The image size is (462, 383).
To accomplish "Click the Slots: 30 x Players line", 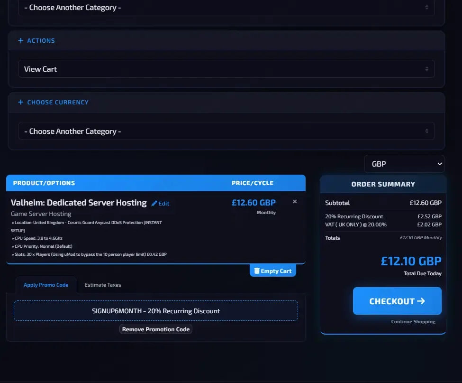I will point(89,254).
